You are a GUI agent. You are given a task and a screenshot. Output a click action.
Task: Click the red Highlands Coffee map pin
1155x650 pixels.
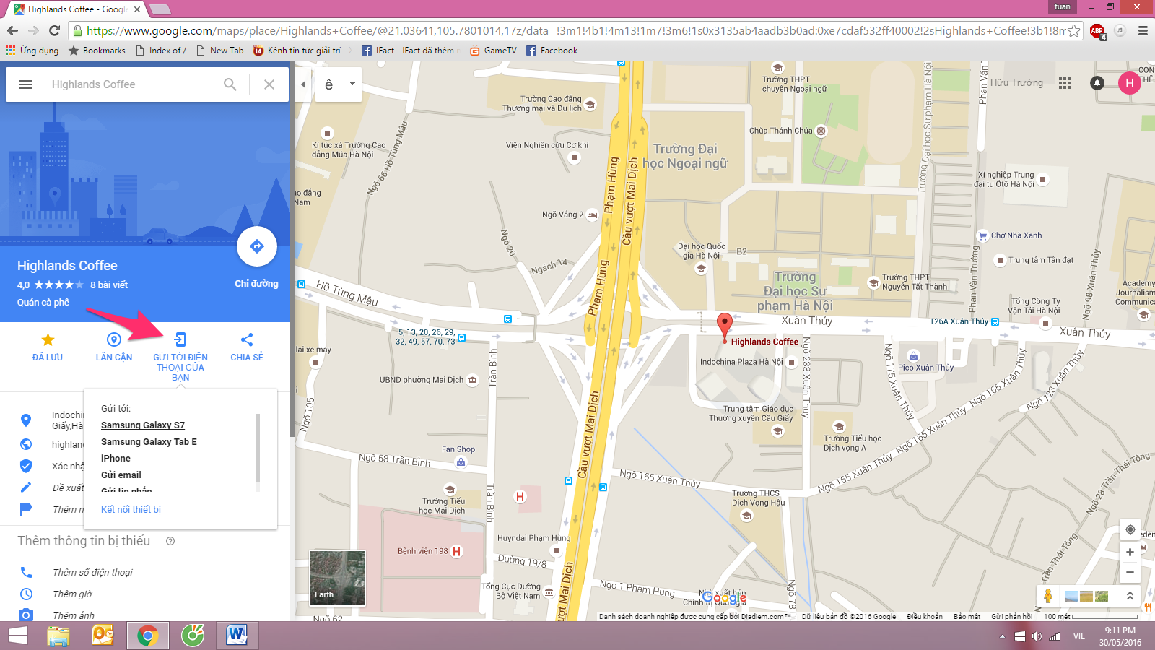pos(724,326)
